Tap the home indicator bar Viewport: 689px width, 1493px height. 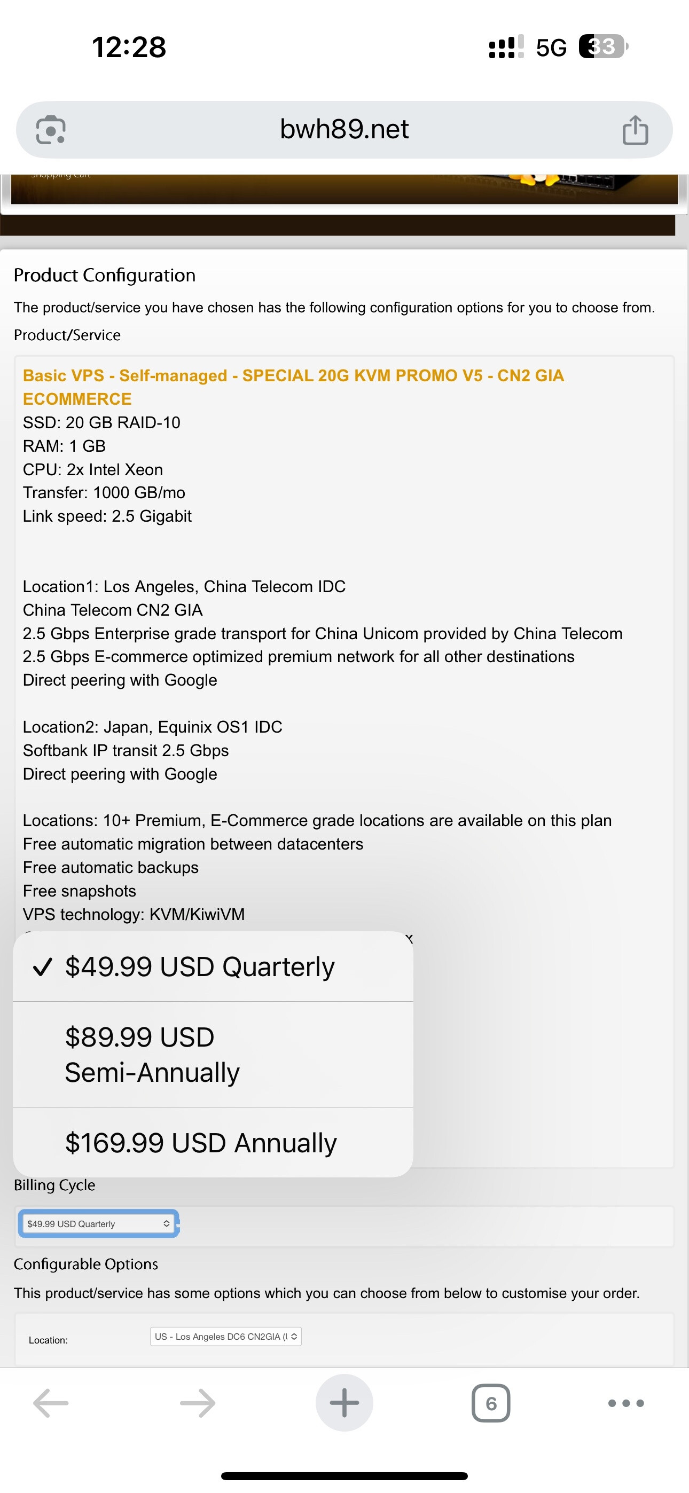(344, 1476)
